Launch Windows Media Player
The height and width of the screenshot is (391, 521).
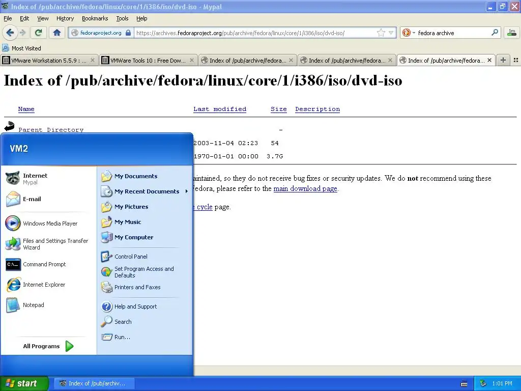click(x=49, y=224)
